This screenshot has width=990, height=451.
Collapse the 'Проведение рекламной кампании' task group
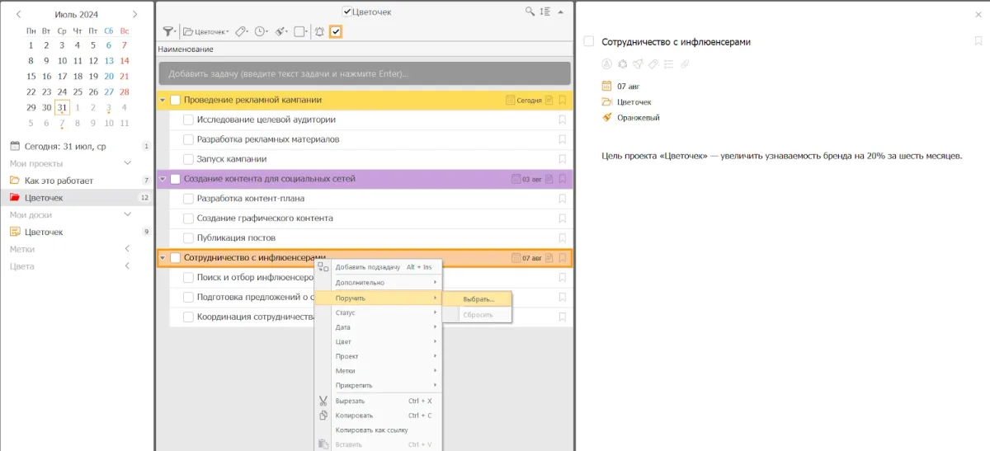click(x=163, y=101)
